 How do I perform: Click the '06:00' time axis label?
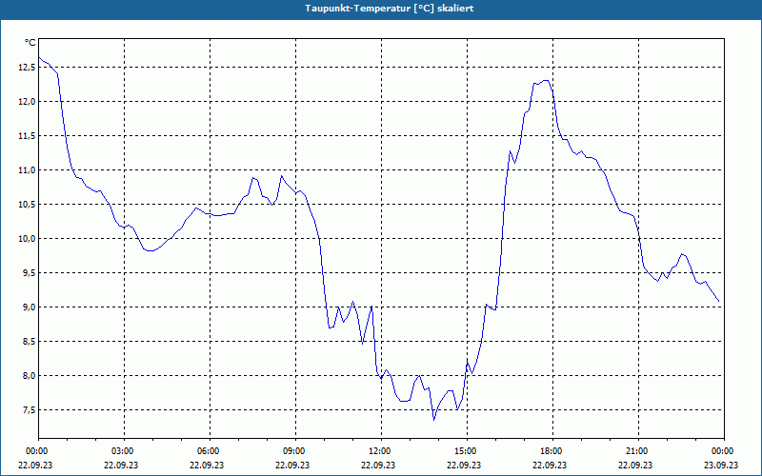[x=210, y=451]
